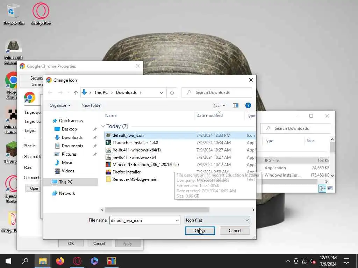Open taskbar Search

25,261
